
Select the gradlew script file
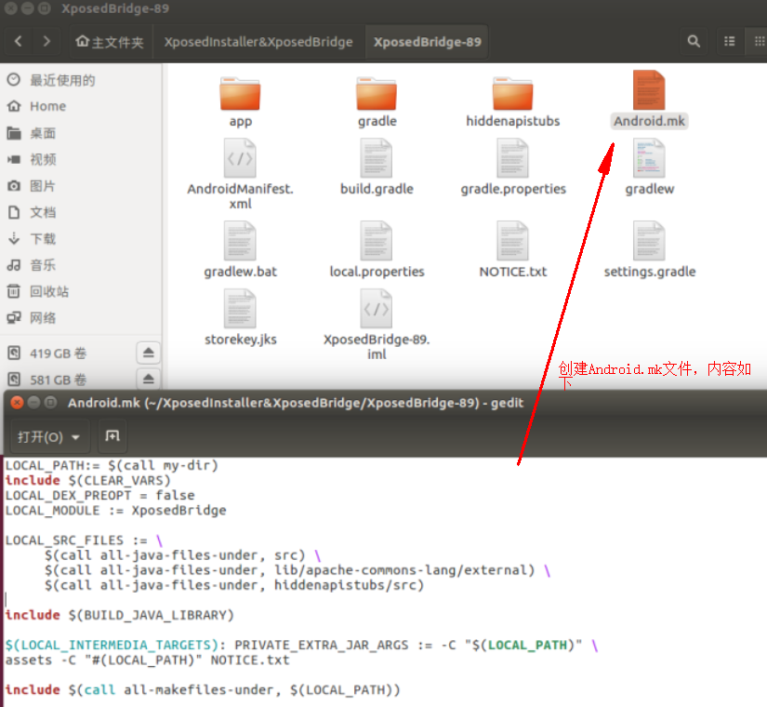click(649, 167)
